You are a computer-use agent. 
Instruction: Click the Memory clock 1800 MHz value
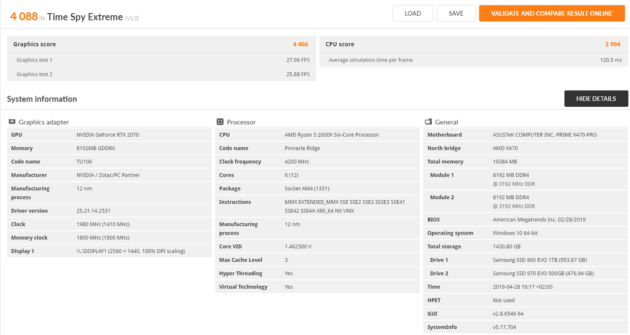[103, 238]
